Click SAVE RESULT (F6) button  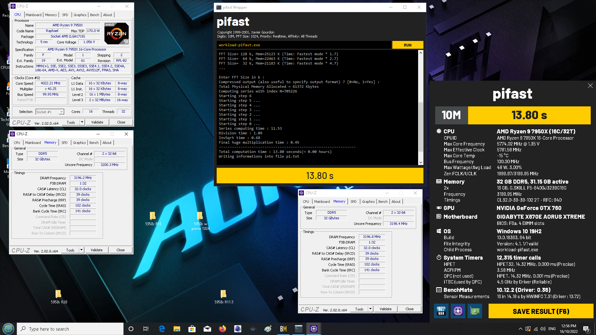541,311
